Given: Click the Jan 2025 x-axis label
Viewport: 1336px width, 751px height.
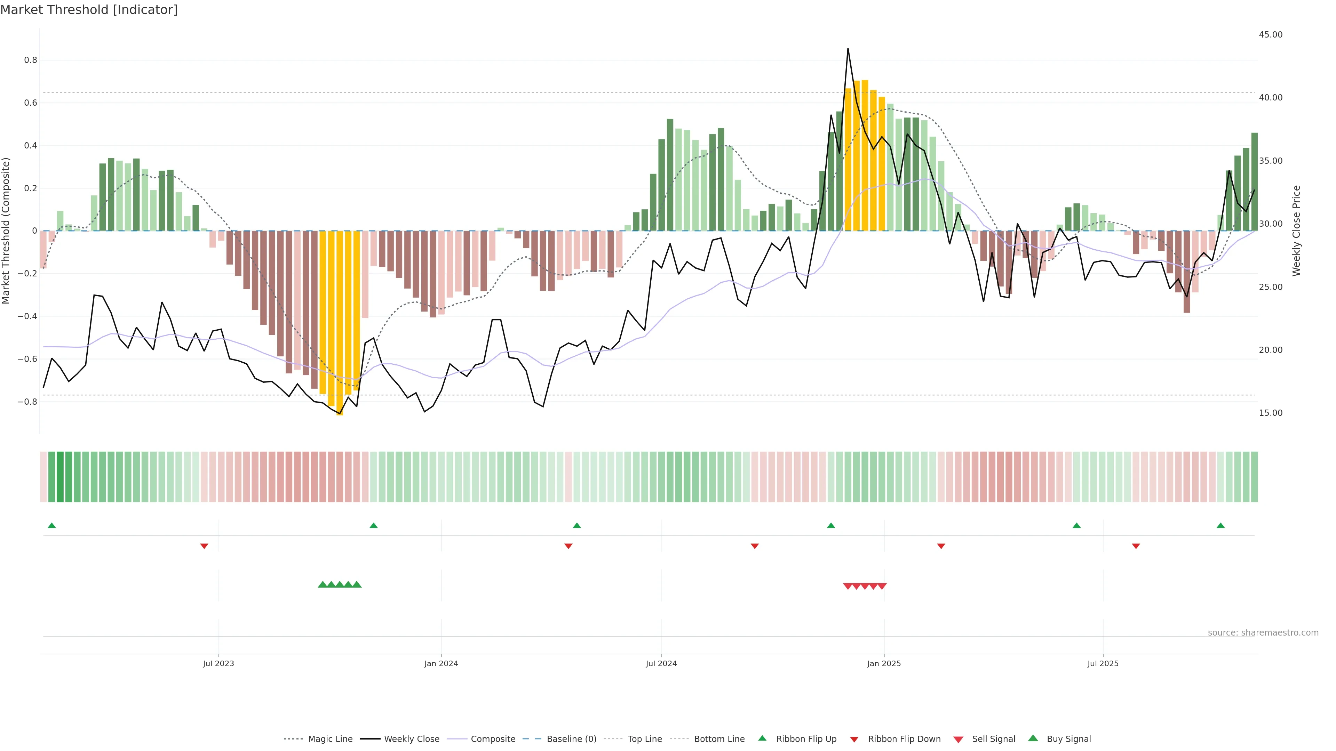Looking at the screenshot, I should [884, 663].
